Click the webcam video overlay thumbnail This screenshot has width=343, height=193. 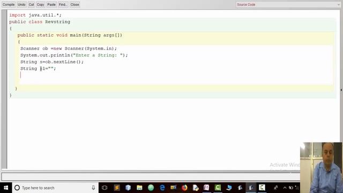321,167
